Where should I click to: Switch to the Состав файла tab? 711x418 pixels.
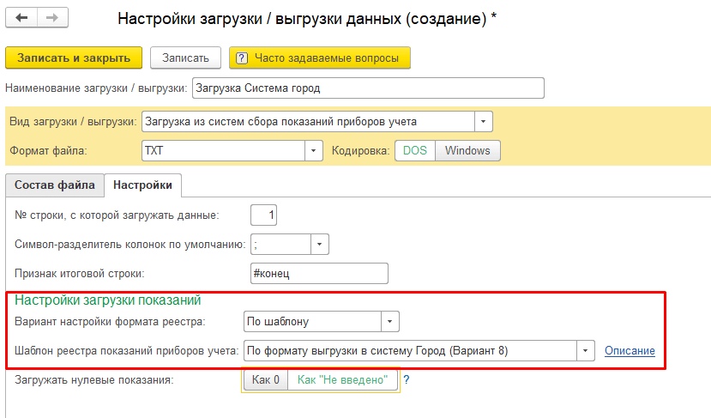click(x=55, y=185)
